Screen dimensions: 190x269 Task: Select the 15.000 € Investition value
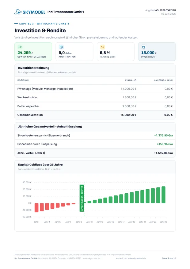click(149, 53)
